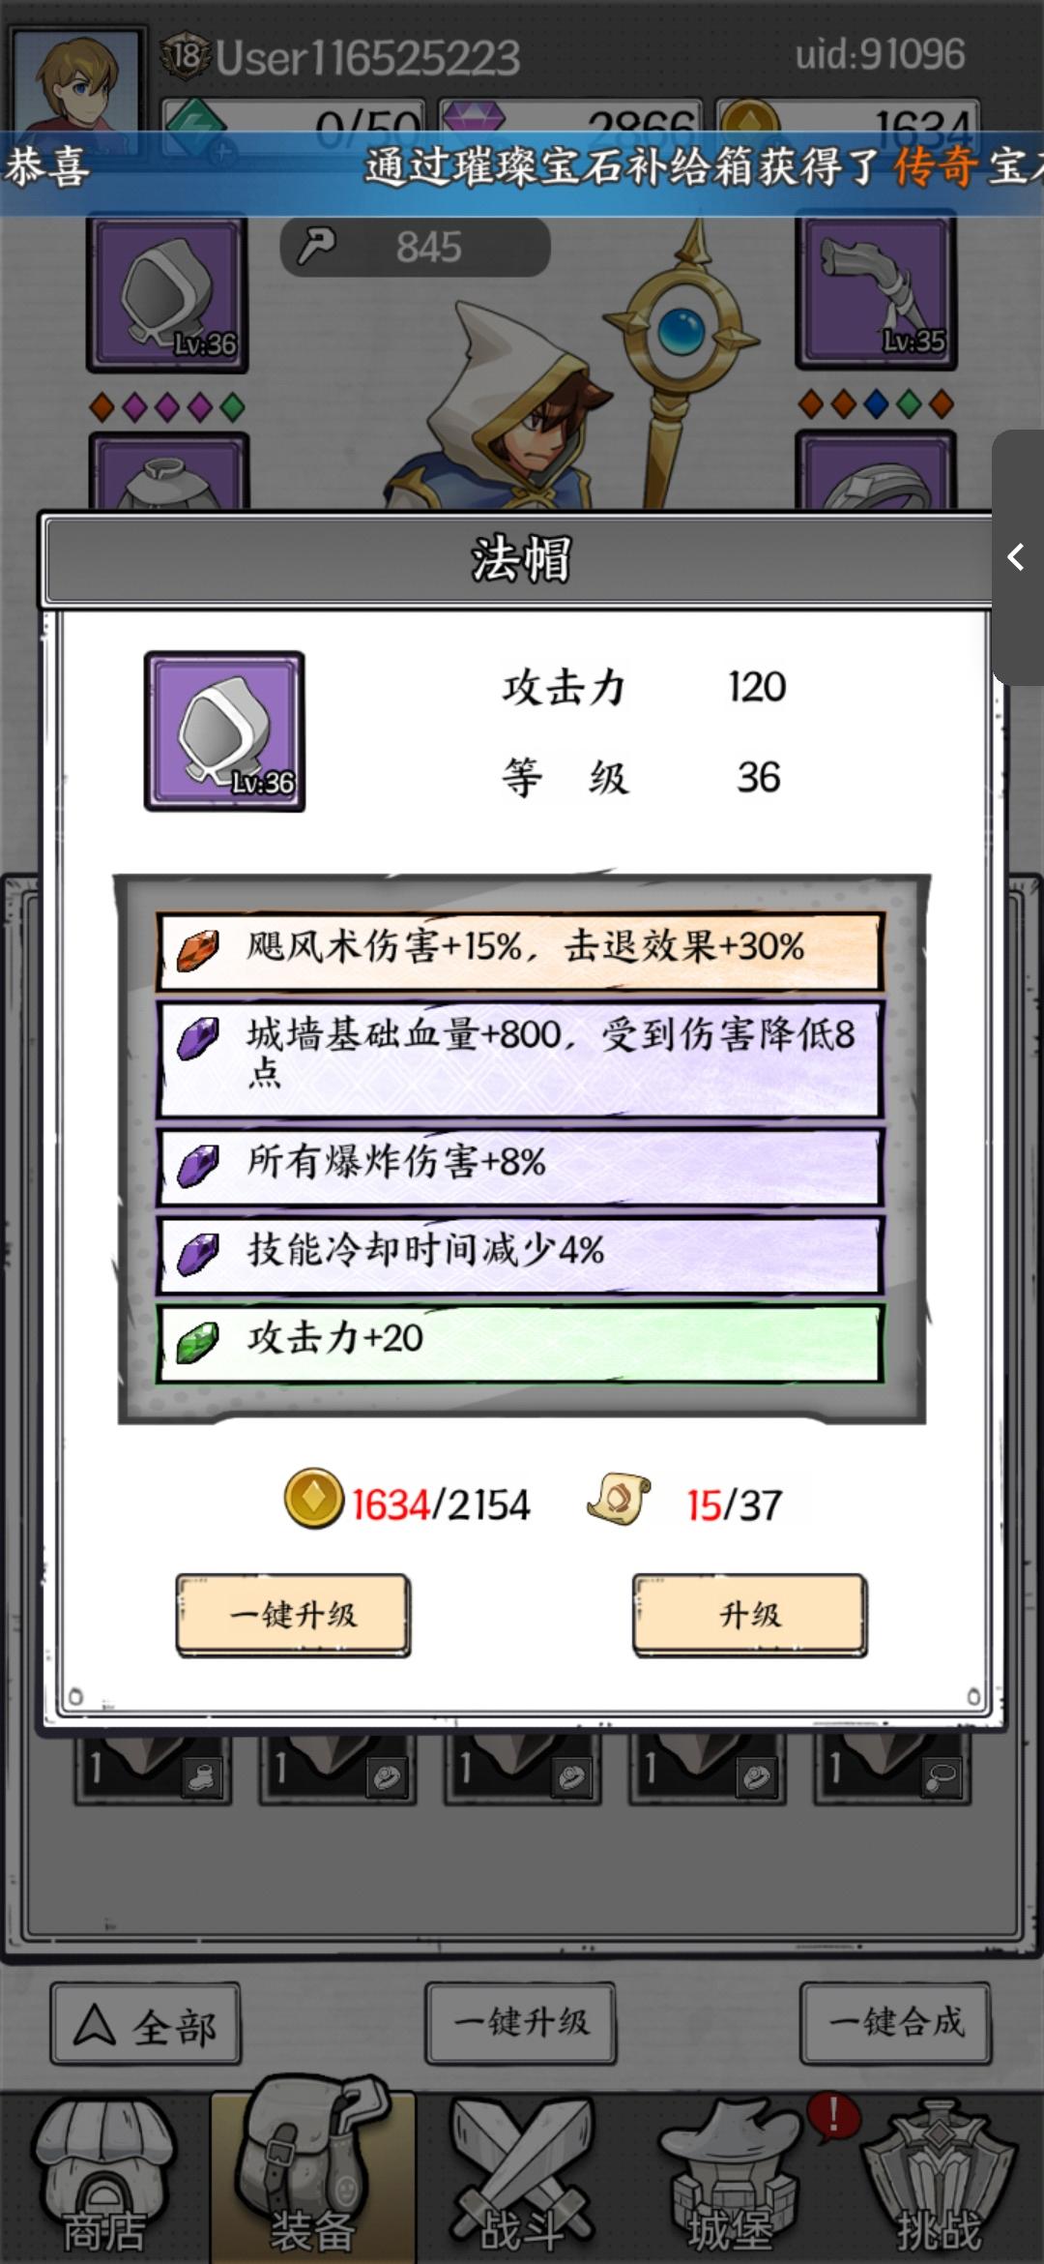Click the scroll material icon

click(619, 1499)
